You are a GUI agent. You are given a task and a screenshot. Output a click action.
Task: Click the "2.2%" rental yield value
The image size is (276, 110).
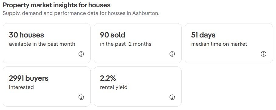(108, 78)
